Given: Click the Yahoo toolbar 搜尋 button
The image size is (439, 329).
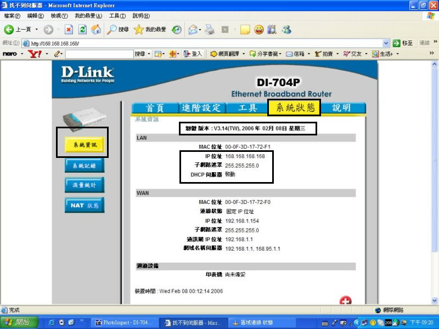Looking at the screenshot, I should click(x=140, y=54).
